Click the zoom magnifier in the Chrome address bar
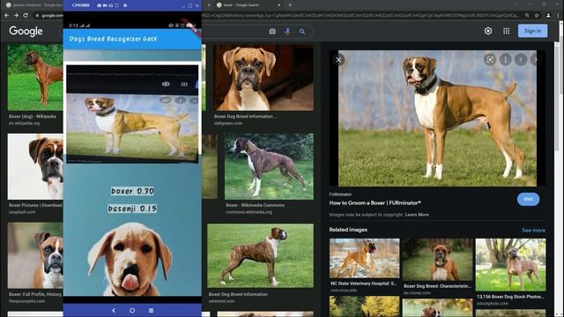Screen dimensions: 564x317 [x=527, y=16]
